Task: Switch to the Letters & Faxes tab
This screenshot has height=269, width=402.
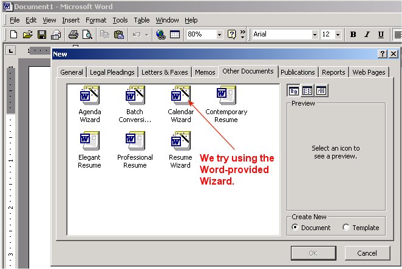Action: tap(165, 72)
